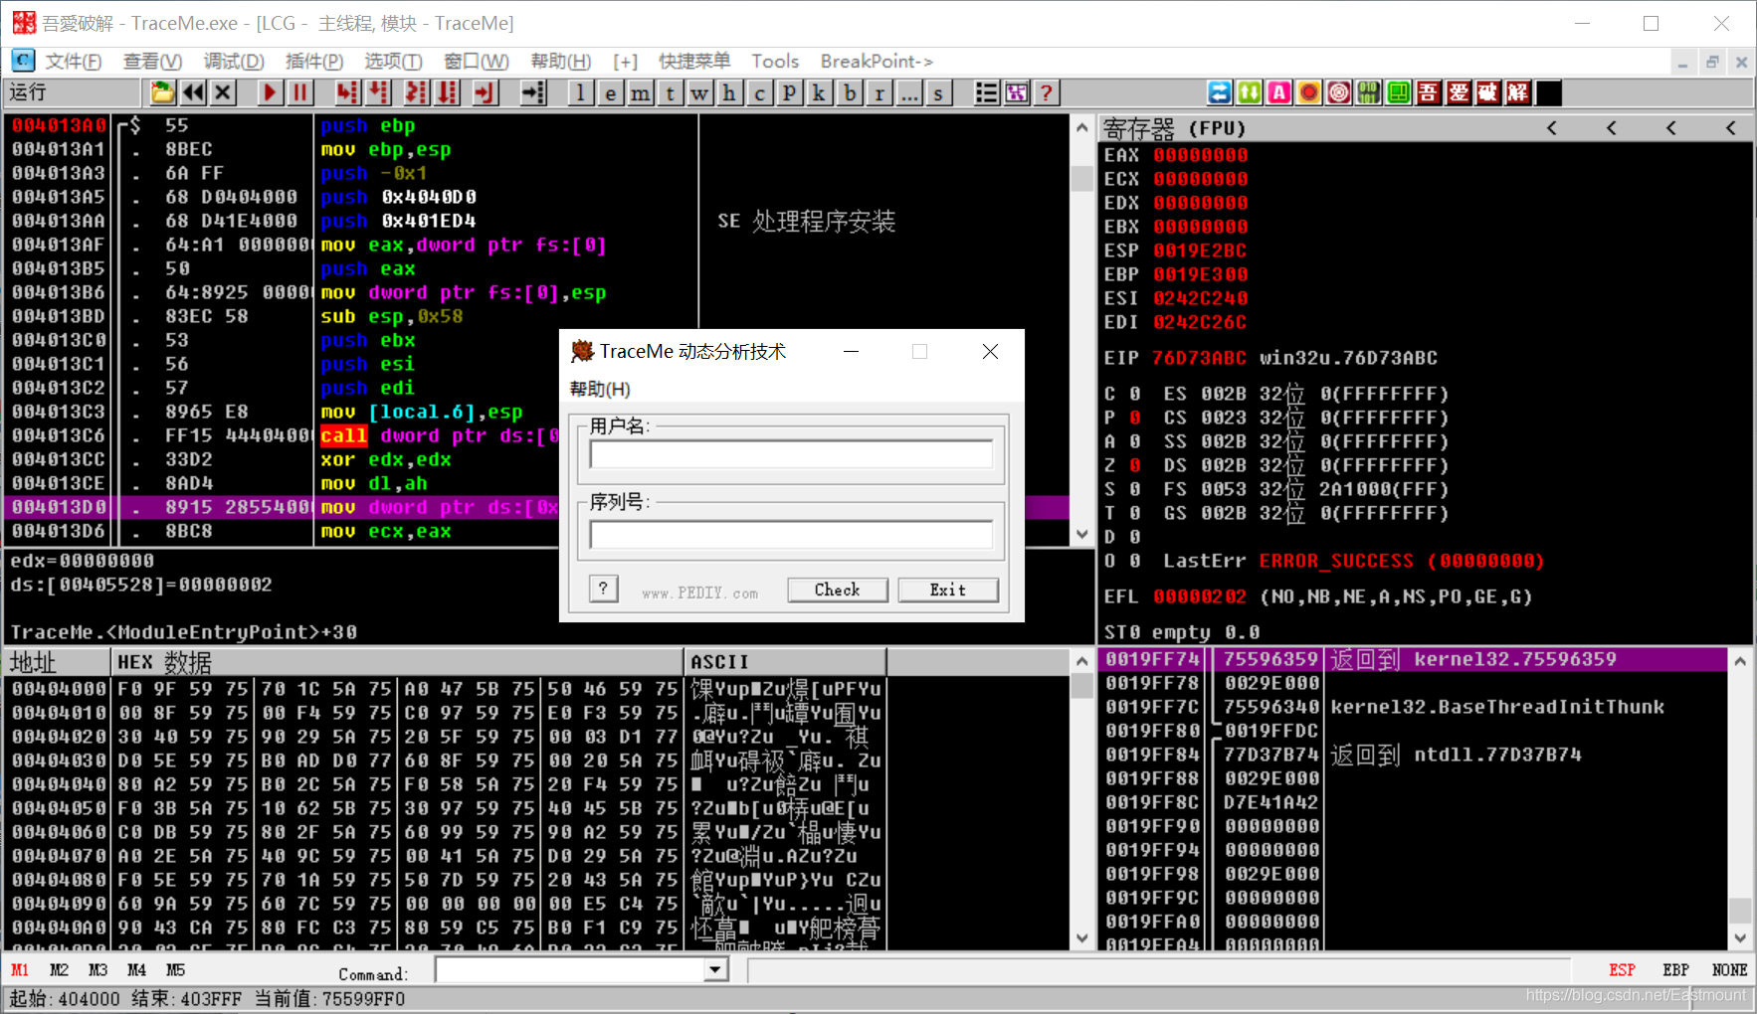
Task: Click the Trace into toolbar icon
Action: coord(416,92)
